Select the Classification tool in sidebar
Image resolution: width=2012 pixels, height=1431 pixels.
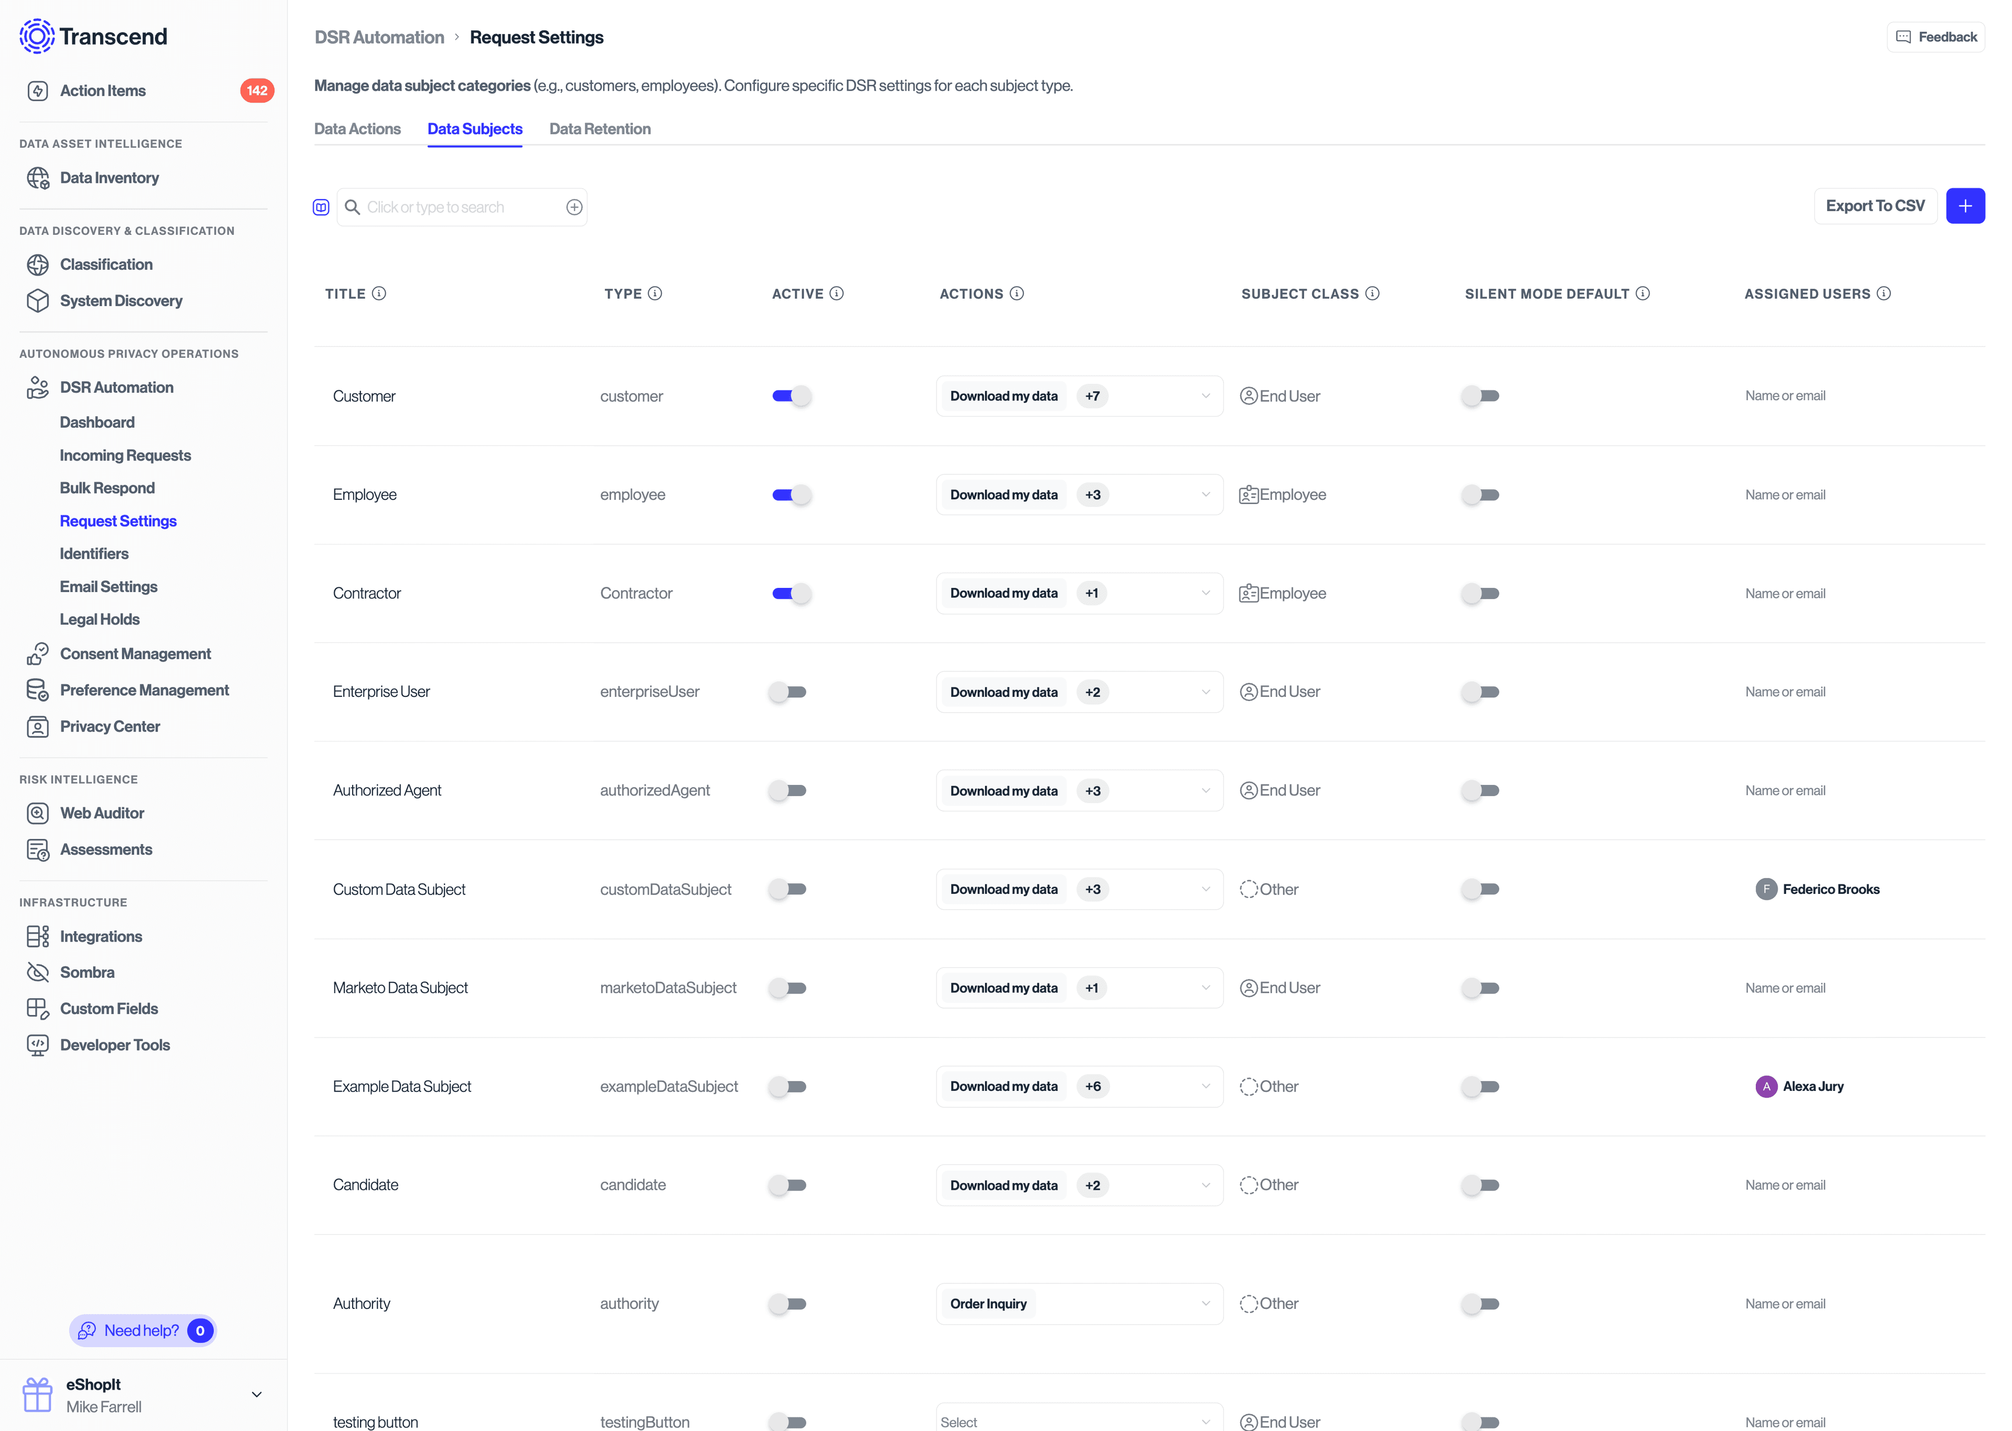106,264
